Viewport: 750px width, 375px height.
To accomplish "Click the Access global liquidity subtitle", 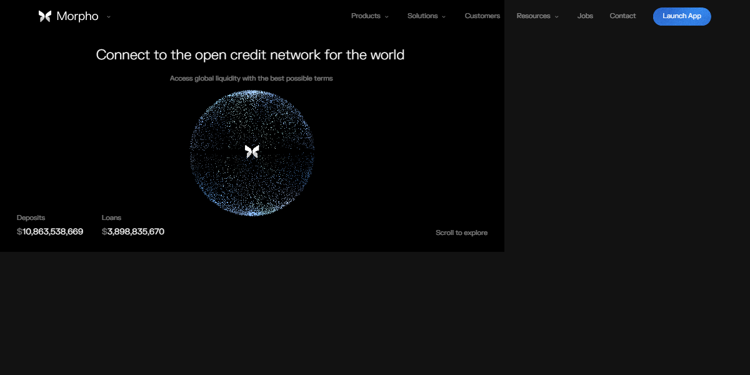I will [251, 79].
